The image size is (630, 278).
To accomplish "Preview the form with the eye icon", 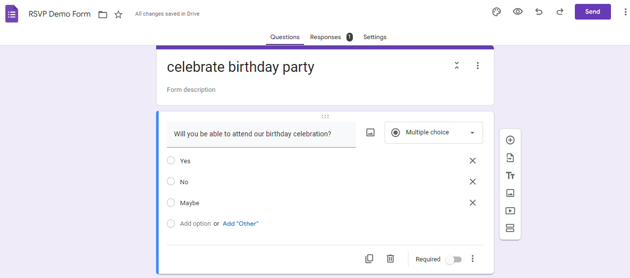I will [x=518, y=12].
